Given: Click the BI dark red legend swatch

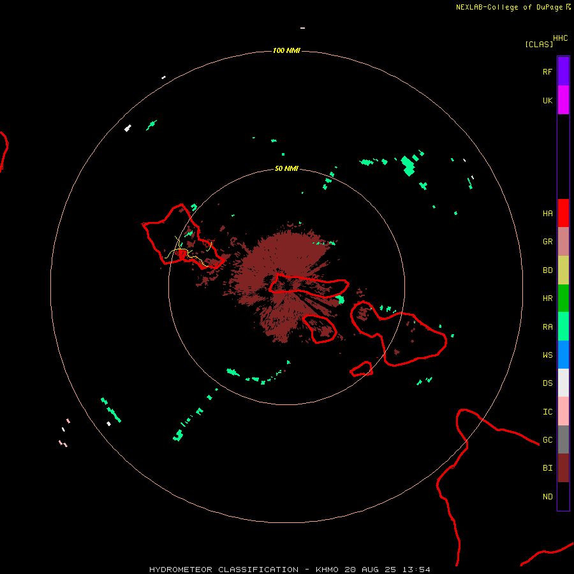Looking at the screenshot, I should pos(563,468).
